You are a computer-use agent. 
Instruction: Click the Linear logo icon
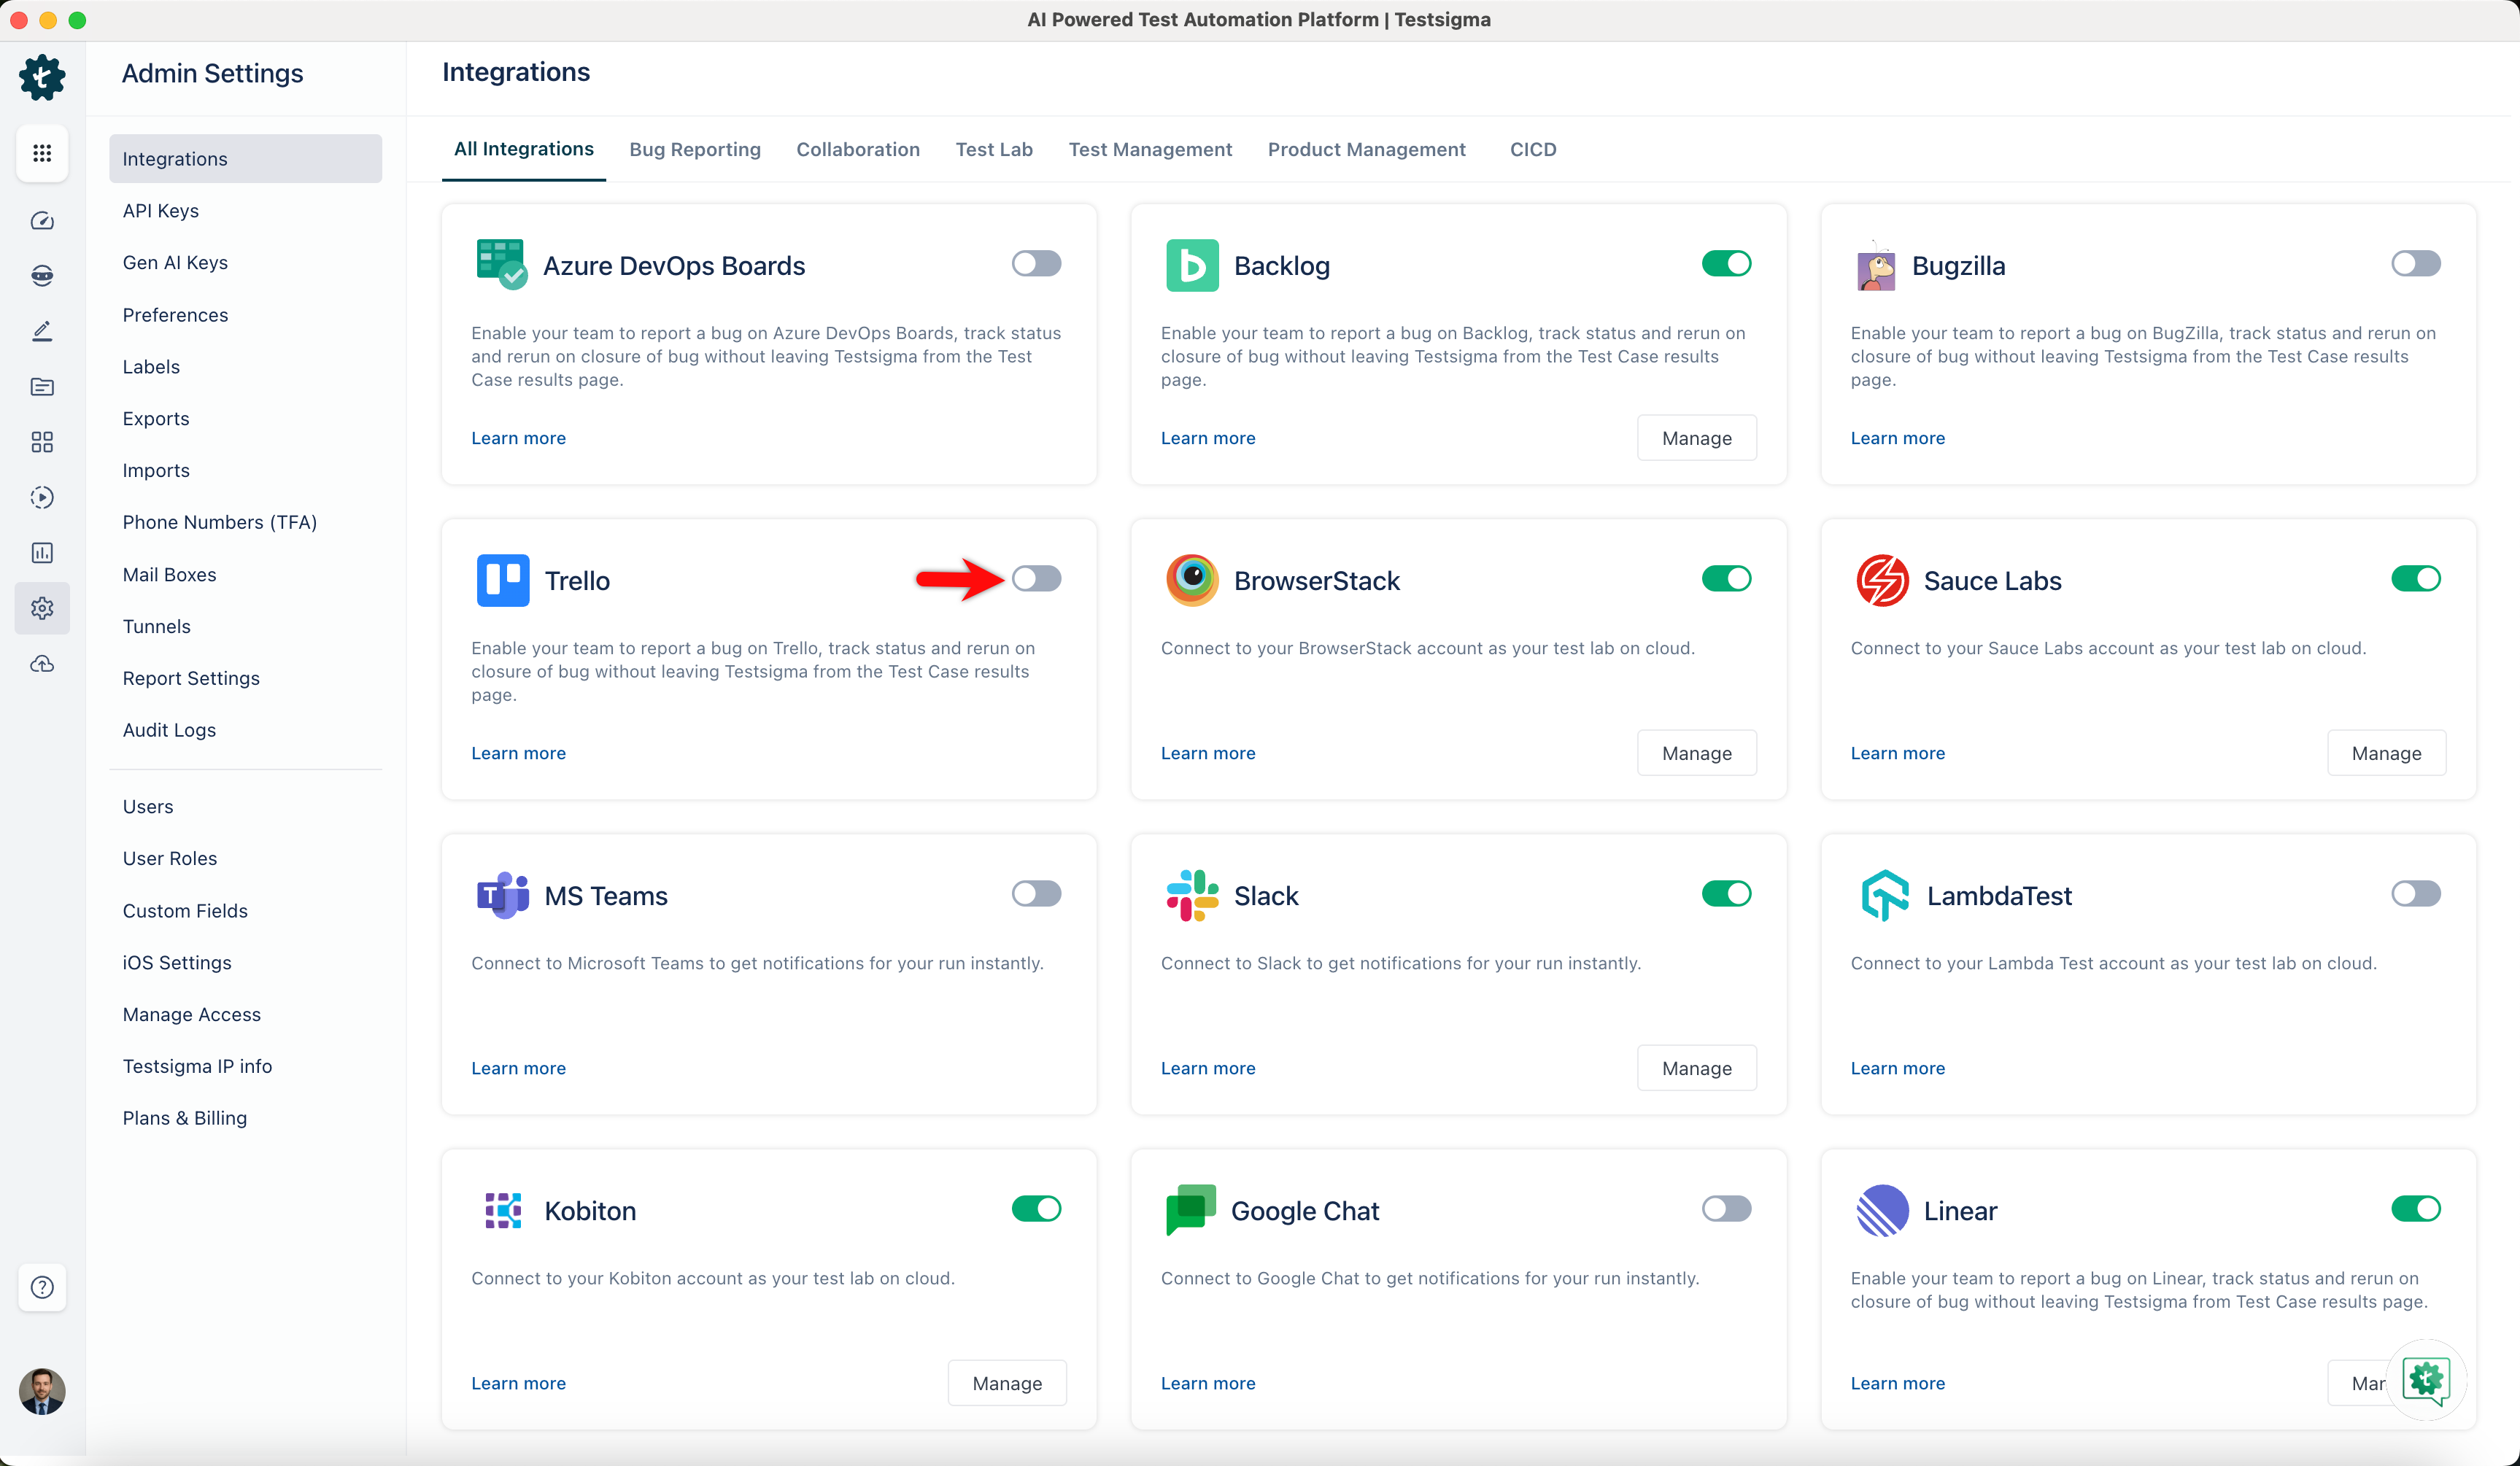tap(1883, 1210)
